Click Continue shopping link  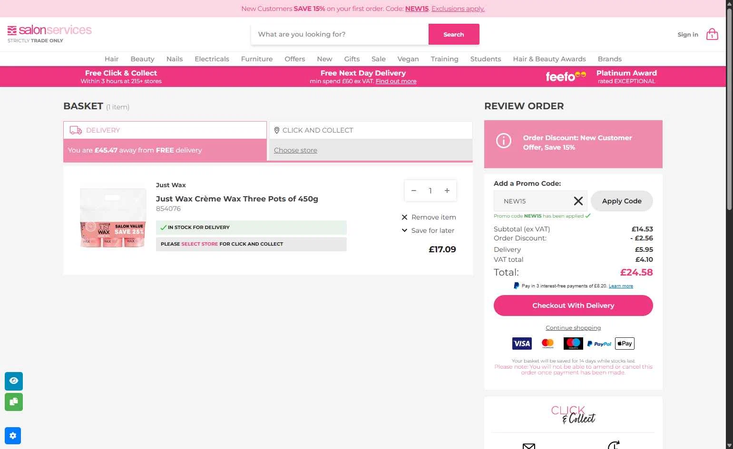click(573, 328)
